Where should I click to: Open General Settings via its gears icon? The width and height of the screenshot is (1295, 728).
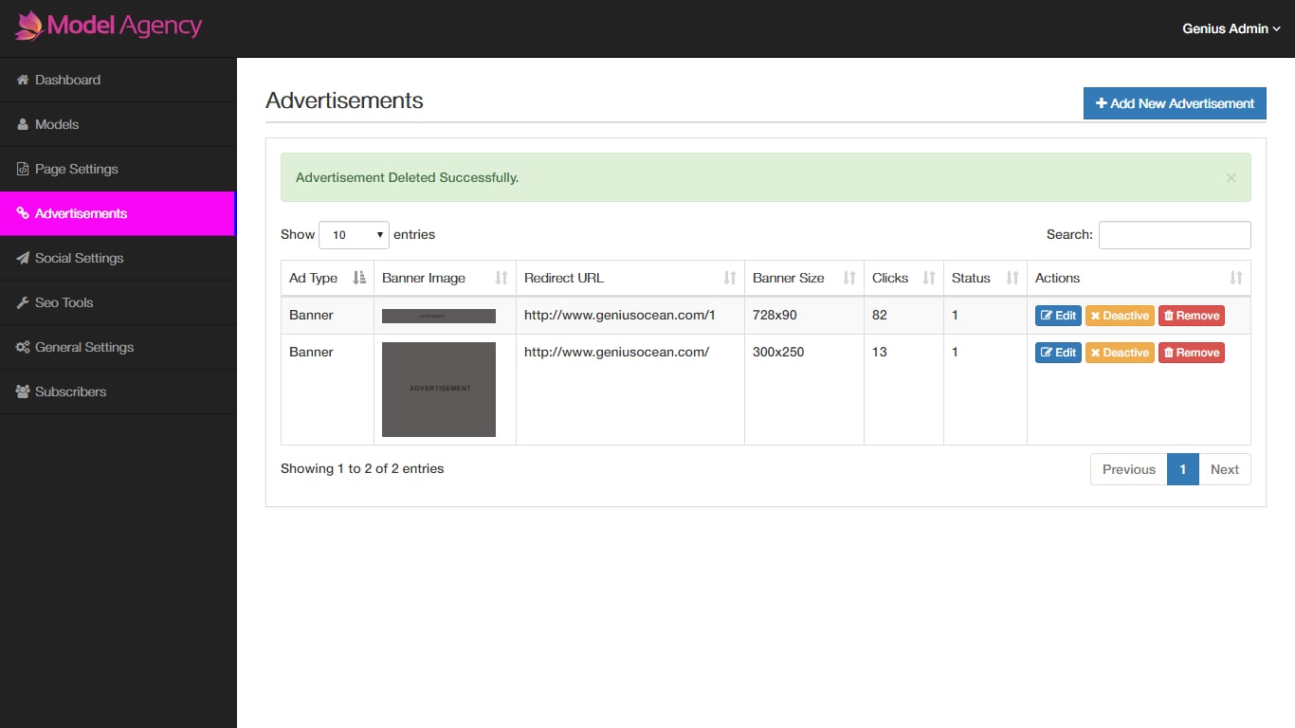coord(21,347)
